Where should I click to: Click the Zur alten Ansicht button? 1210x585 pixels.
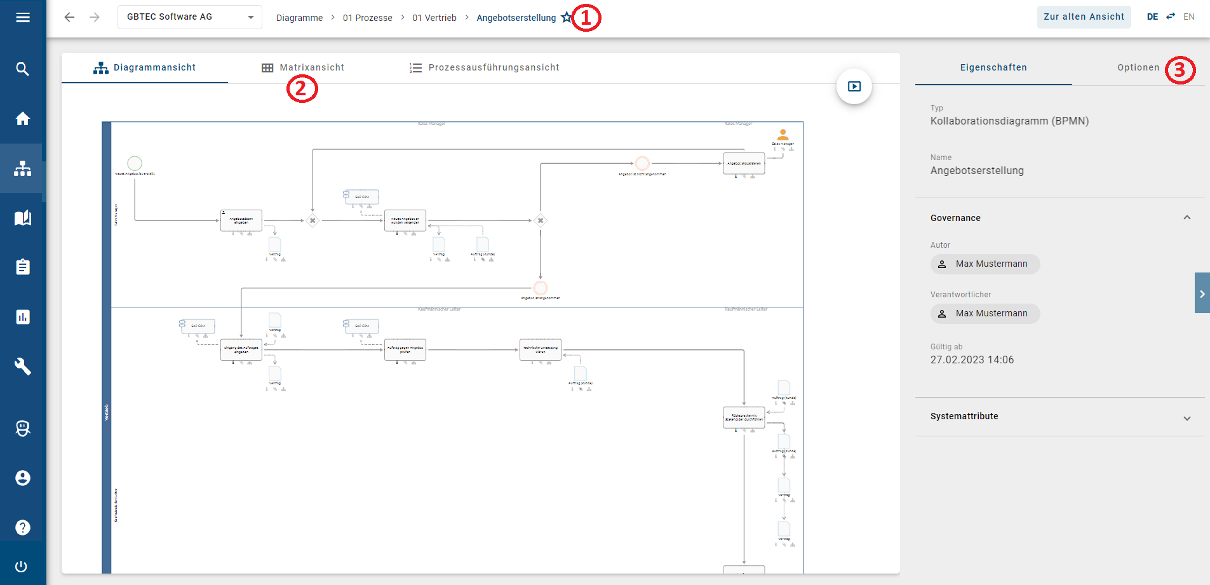pyautogui.click(x=1084, y=17)
